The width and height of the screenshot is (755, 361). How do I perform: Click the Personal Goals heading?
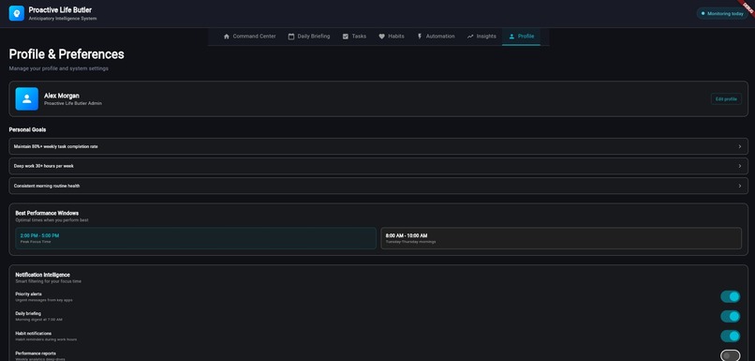click(x=27, y=129)
